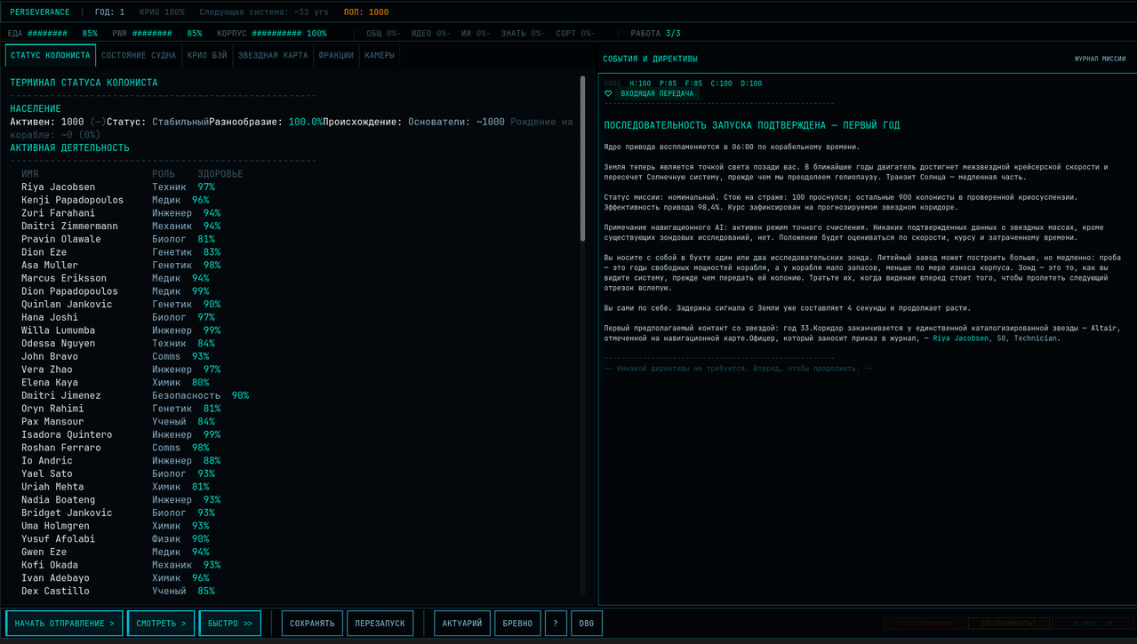This screenshot has width=1137, height=644.
Task: Click the ИДЕО 0% stat
Action: coord(431,34)
